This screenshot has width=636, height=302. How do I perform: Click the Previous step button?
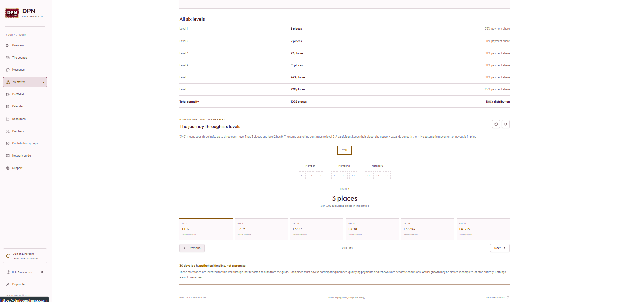192,248
